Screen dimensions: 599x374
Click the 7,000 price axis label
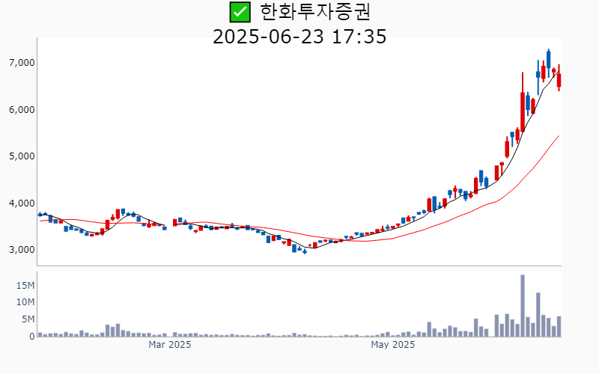(22, 63)
